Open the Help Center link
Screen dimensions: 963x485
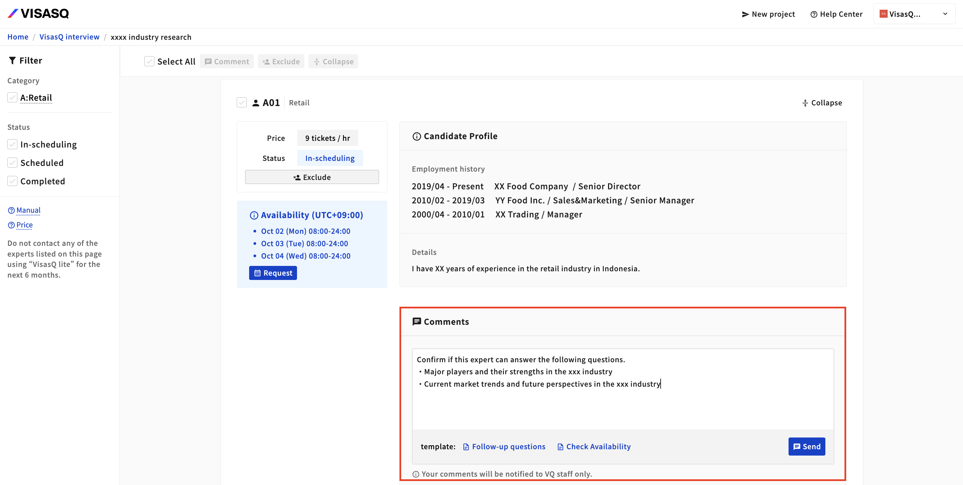coord(836,14)
